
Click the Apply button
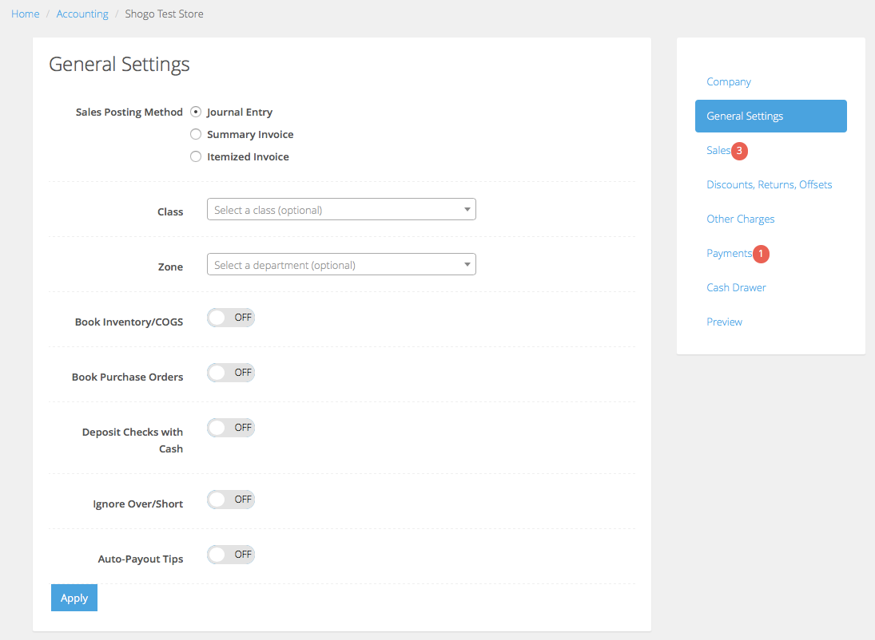[x=74, y=597]
